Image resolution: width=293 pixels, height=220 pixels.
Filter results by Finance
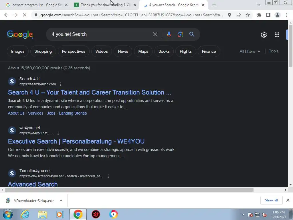click(x=209, y=51)
